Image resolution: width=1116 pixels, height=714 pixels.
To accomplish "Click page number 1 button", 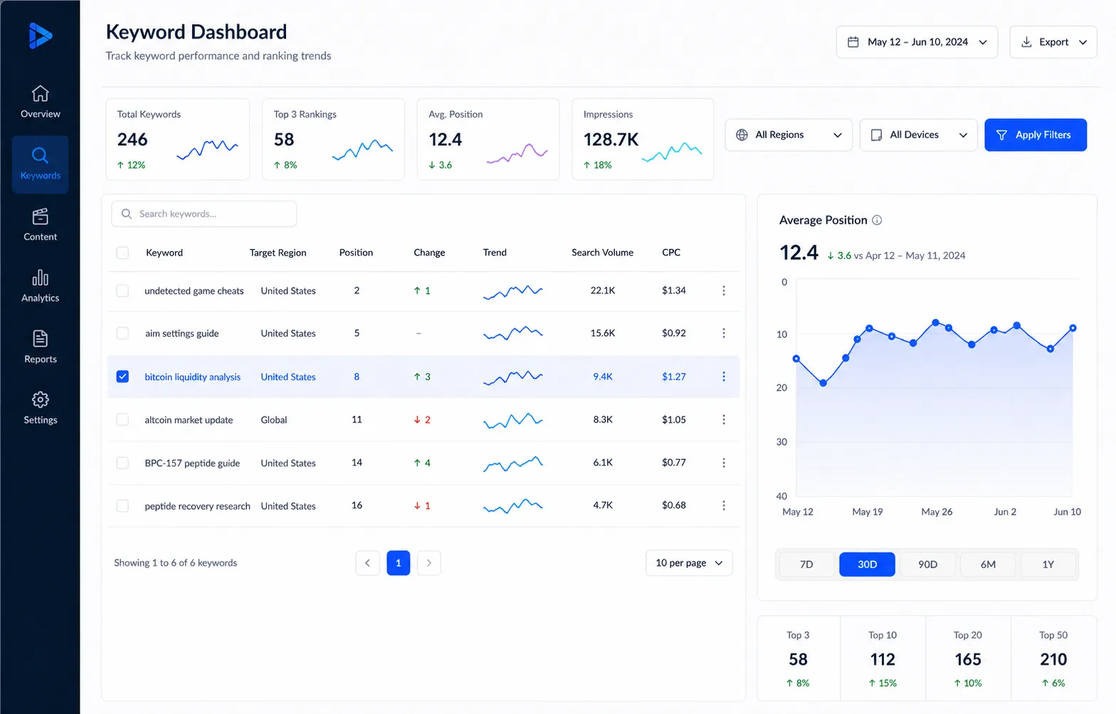I will 399,562.
